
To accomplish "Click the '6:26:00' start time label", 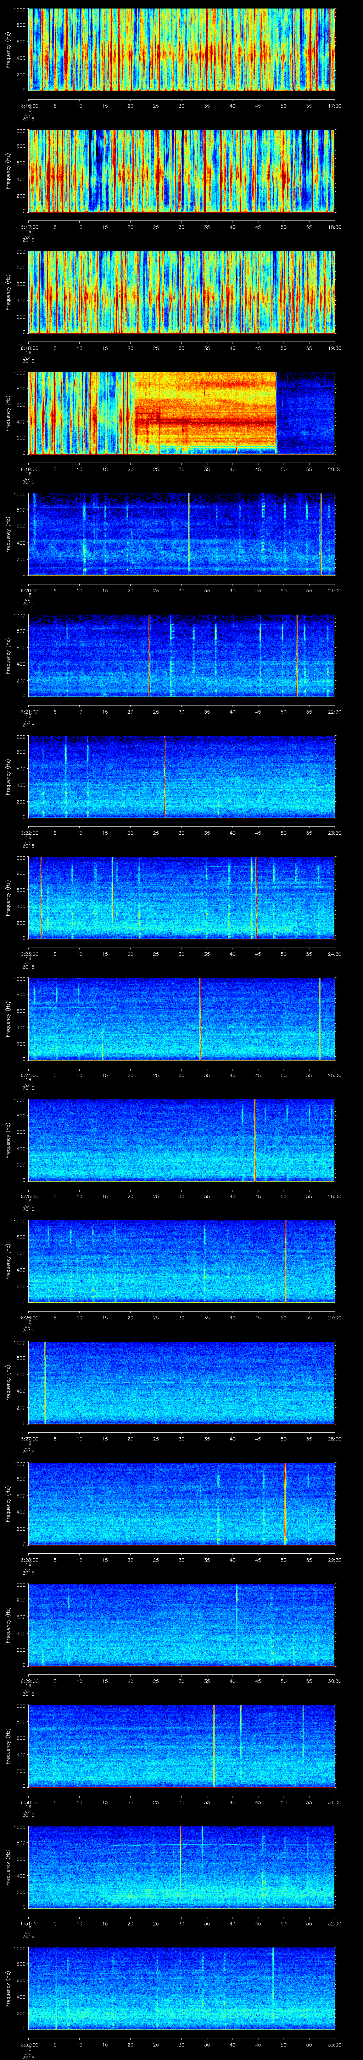I will pyautogui.click(x=29, y=1317).
